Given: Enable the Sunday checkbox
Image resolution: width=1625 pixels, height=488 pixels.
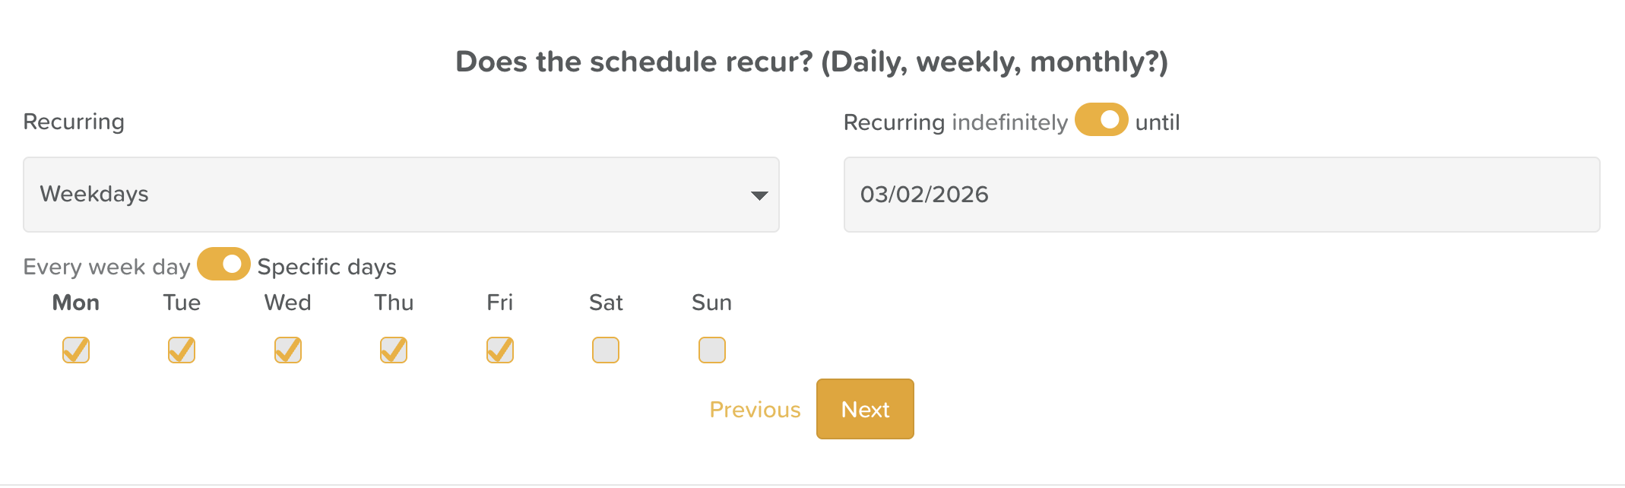Looking at the screenshot, I should 712,350.
